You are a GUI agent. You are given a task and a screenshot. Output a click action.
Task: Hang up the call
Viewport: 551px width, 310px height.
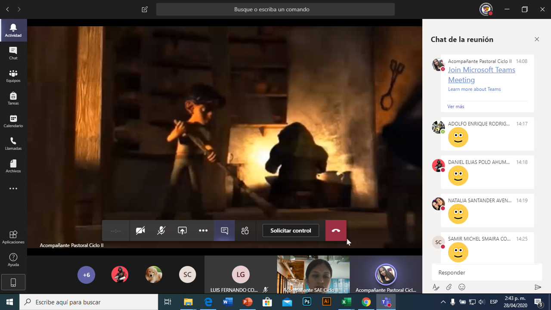coord(336,231)
